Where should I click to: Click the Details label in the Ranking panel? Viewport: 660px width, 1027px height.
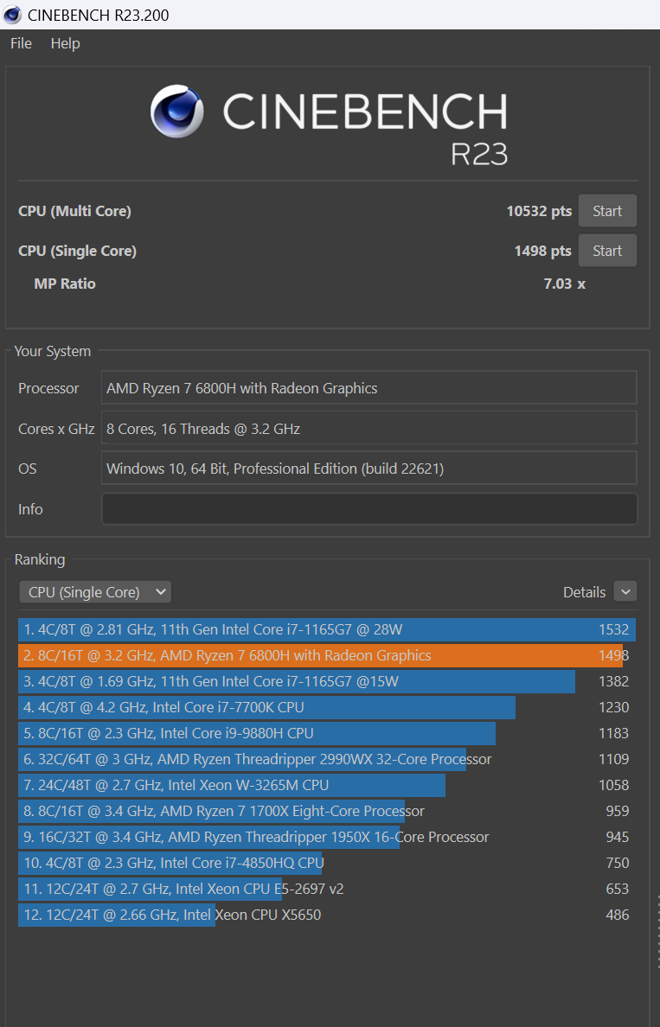coord(584,592)
